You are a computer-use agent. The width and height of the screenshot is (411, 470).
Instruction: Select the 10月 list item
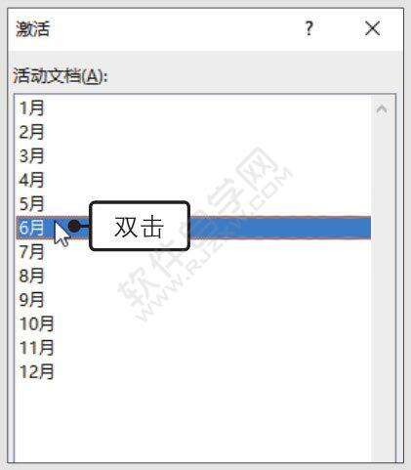pyautogui.click(x=193, y=323)
